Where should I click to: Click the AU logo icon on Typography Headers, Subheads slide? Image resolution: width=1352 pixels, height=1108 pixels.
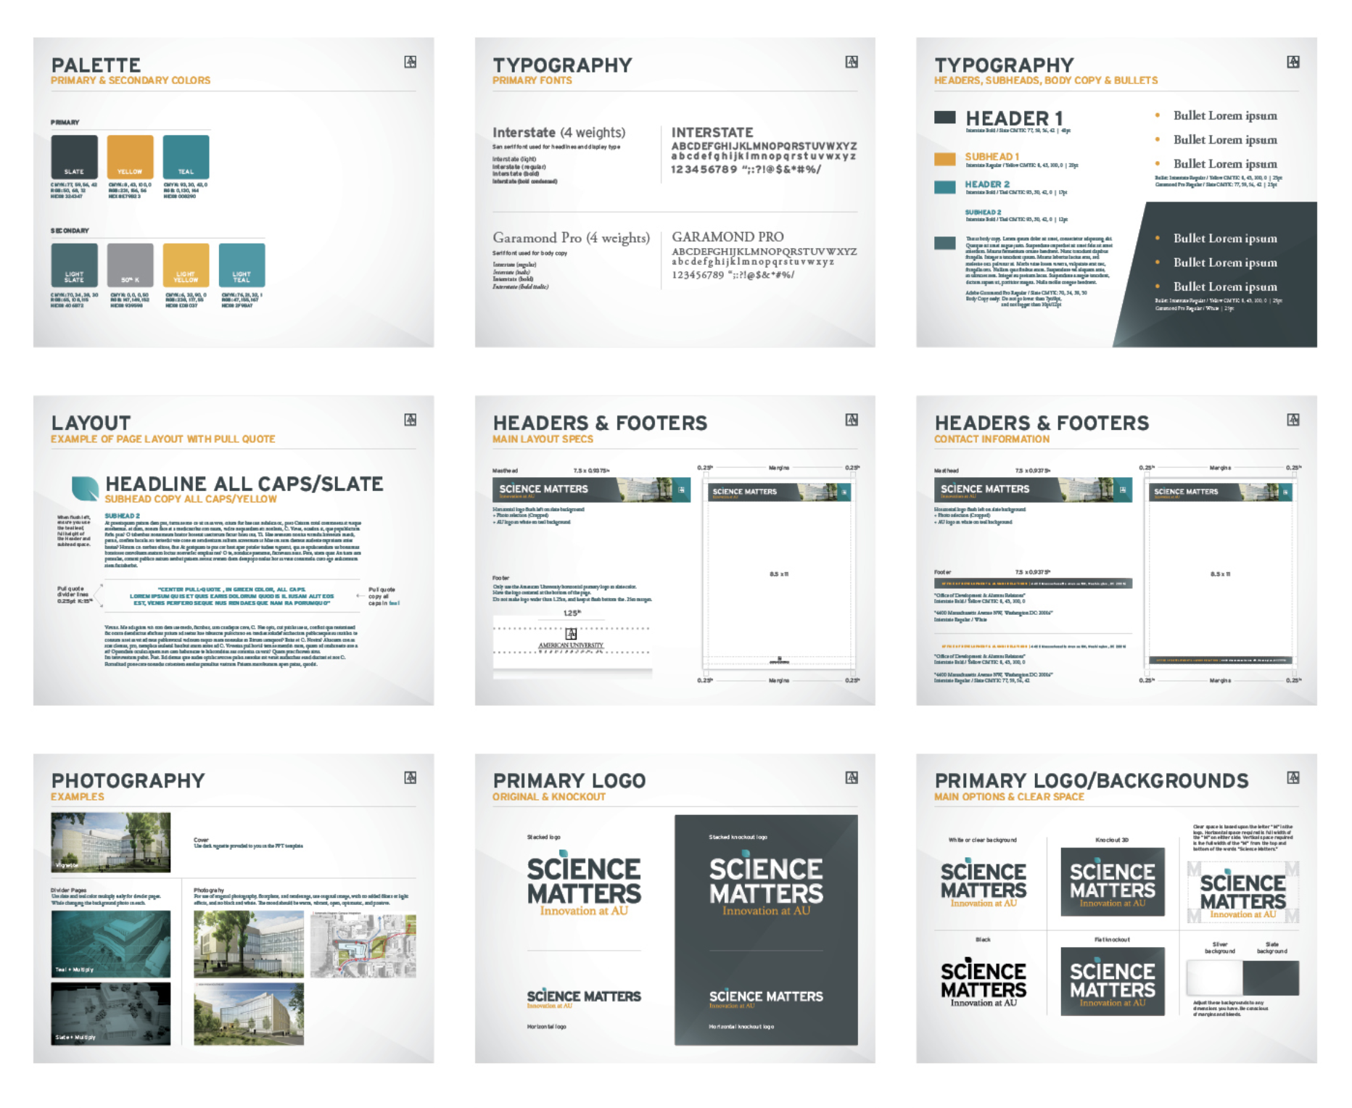click(1293, 62)
